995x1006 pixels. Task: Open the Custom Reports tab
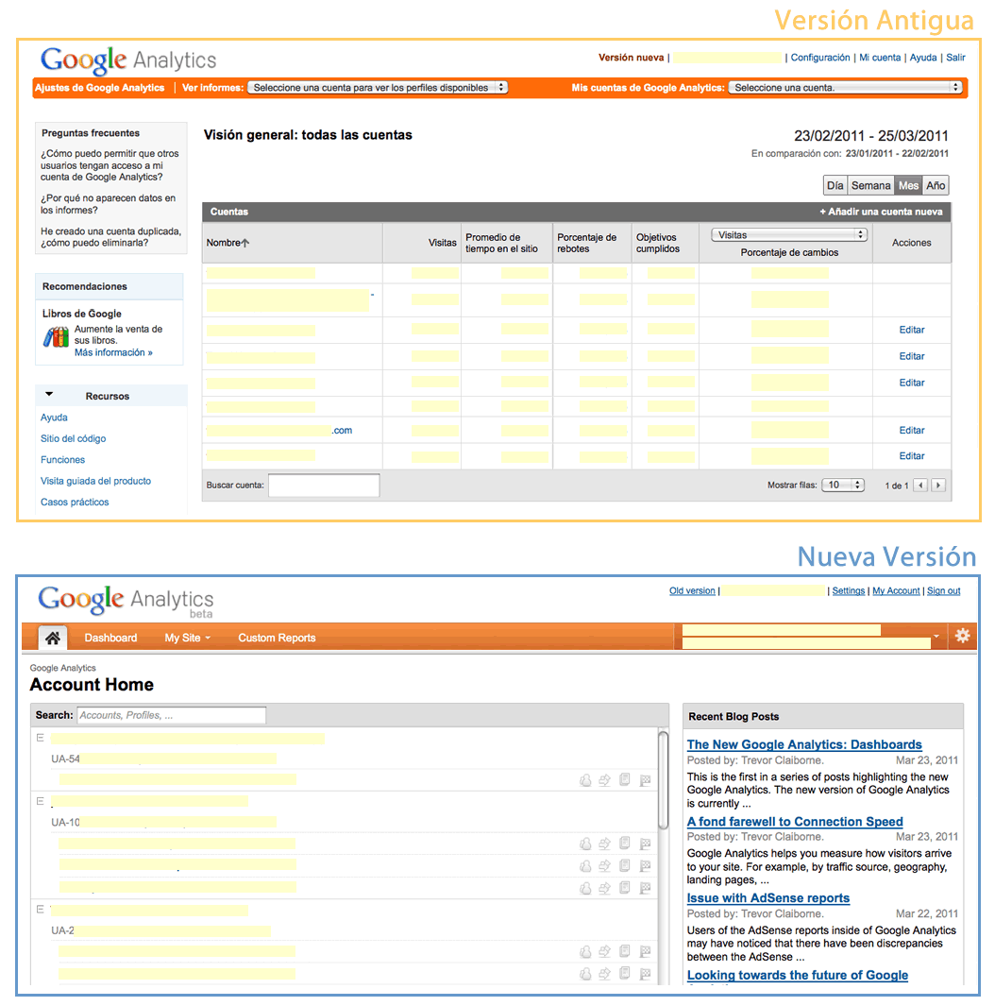click(x=277, y=638)
